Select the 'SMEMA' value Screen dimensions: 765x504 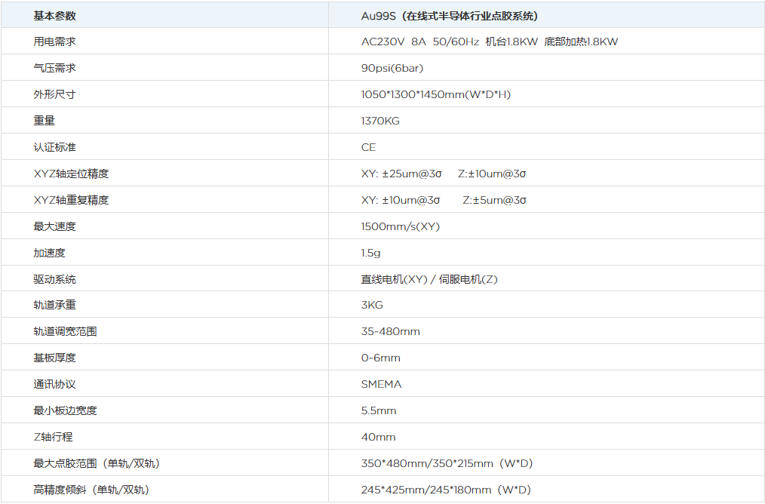click(382, 384)
